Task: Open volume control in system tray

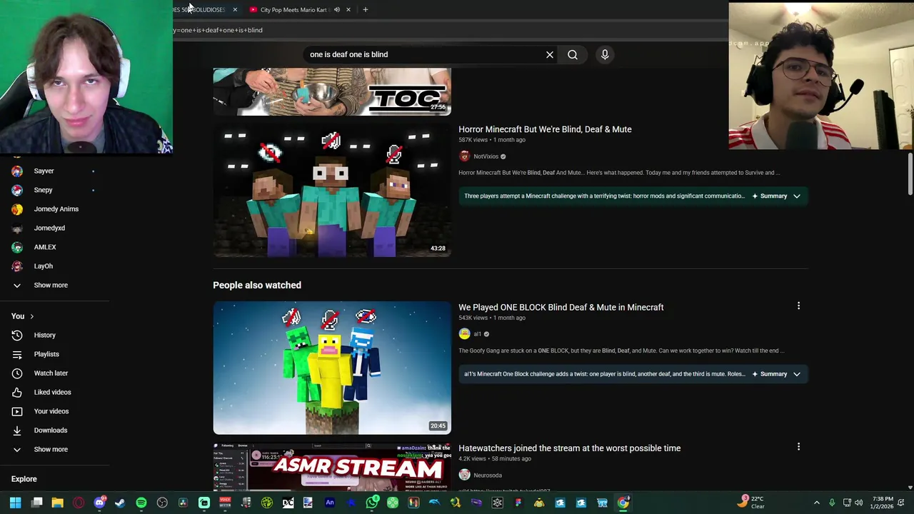Action: pyautogui.click(x=859, y=503)
